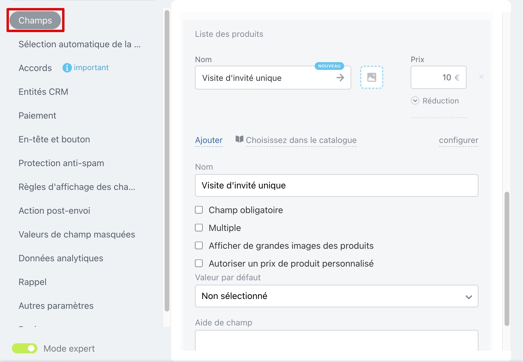523x362 pixels.
Task: Click the info icon next to Accords
Action: (x=67, y=68)
